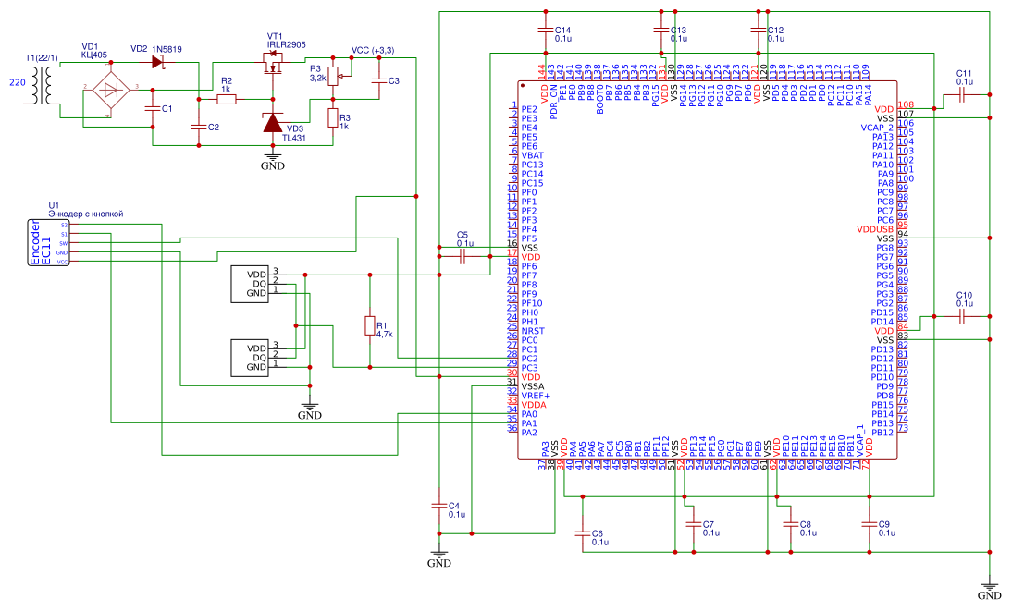Select the "VCAP_2" pin label

click(x=877, y=128)
